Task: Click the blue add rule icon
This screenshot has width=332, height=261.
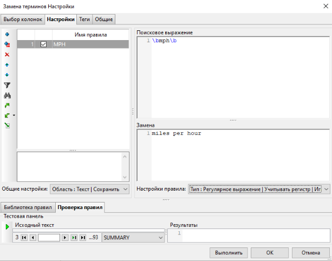Action: tap(7, 35)
